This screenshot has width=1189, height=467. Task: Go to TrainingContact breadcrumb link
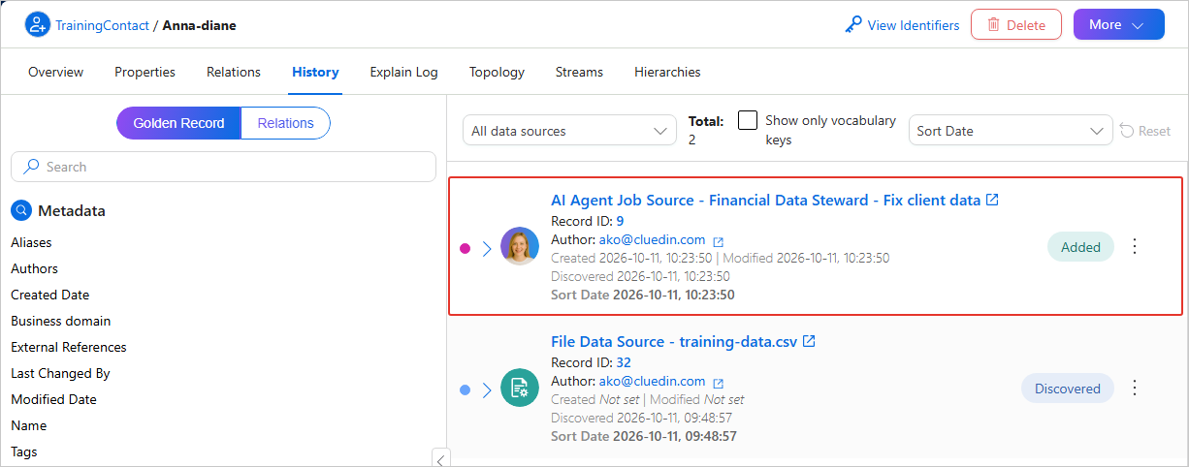point(102,25)
